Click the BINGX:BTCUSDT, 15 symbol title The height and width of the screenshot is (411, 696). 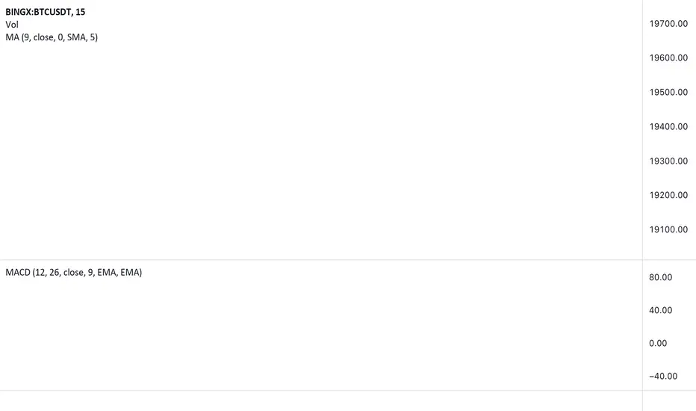(46, 12)
